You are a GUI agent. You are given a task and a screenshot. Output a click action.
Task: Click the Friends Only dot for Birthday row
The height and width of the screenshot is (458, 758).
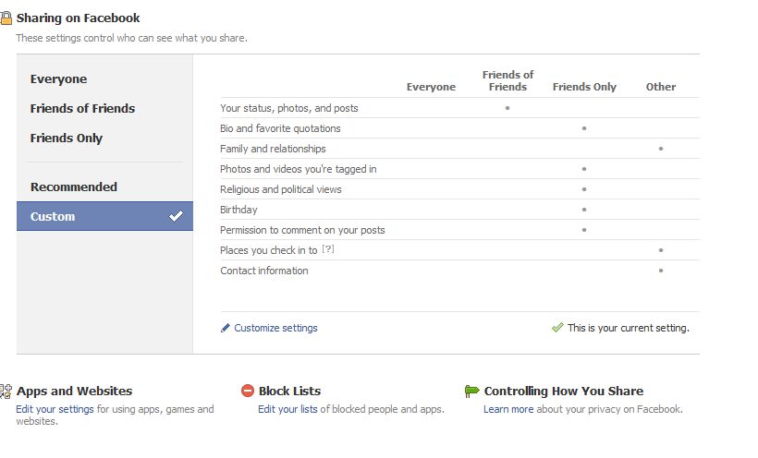pos(584,210)
